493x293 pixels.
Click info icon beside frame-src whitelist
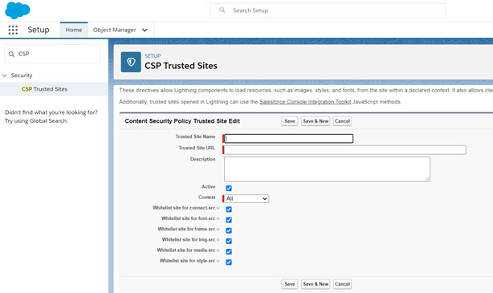pos(218,229)
